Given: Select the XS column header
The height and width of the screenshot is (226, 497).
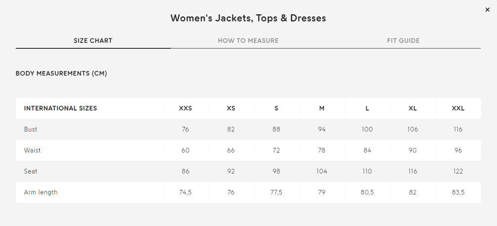Looking at the screenshot, I should point(231,108).
